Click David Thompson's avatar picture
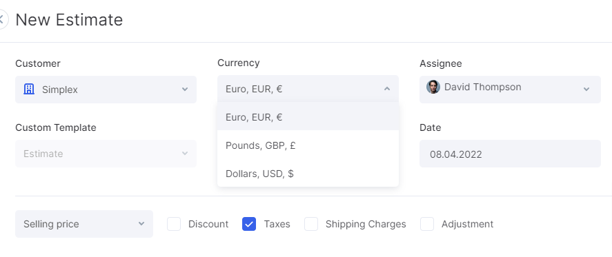Viewport: 612px width, 257px height. pyautogui.click(x=433, y=87)
